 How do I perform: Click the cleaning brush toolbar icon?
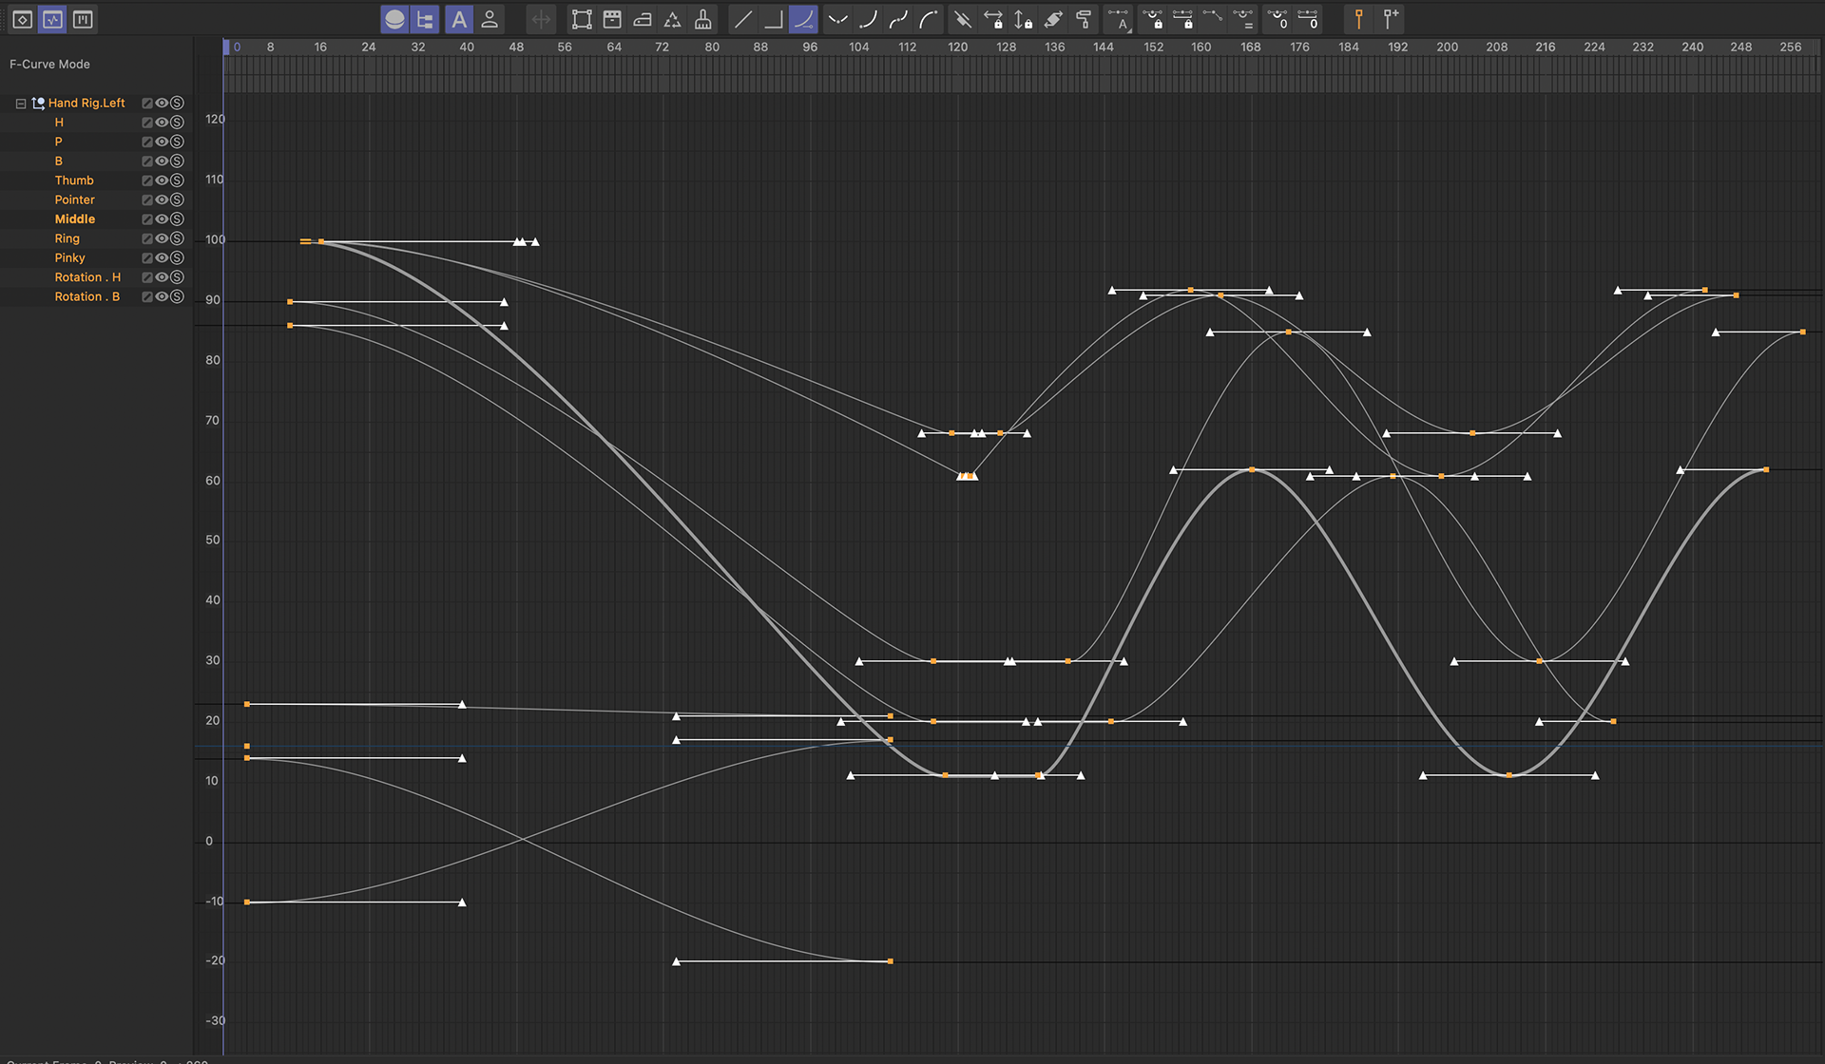tap(703, 19)
